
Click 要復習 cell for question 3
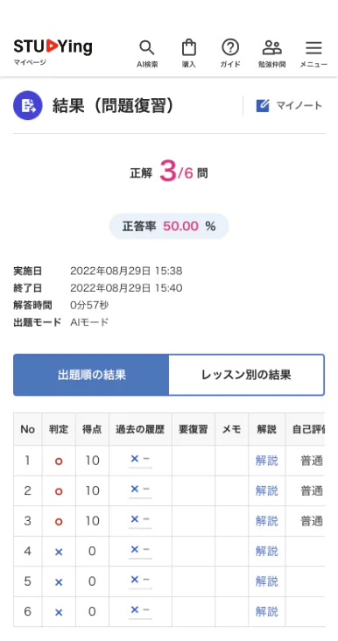[194, 521]
